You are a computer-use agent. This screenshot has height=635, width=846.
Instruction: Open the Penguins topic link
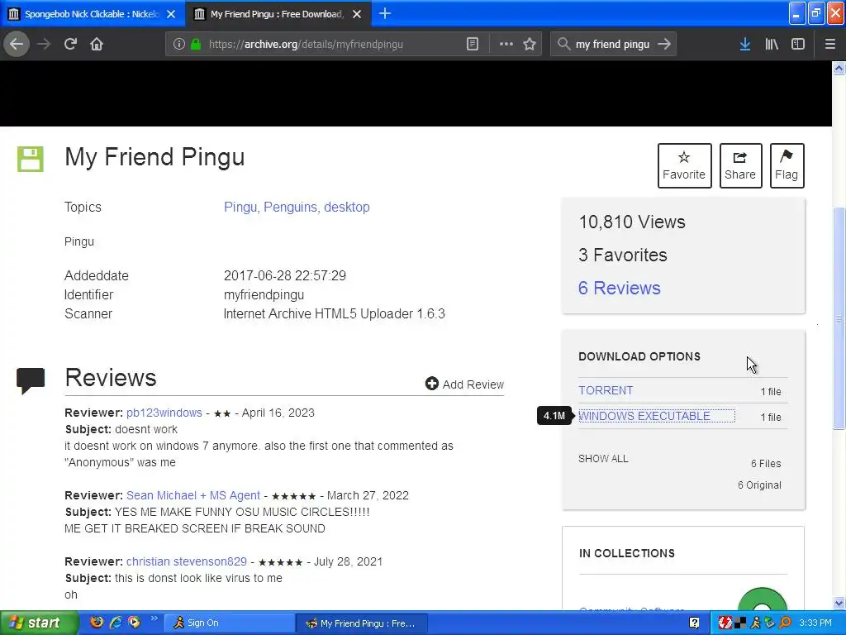click(292, 207)
